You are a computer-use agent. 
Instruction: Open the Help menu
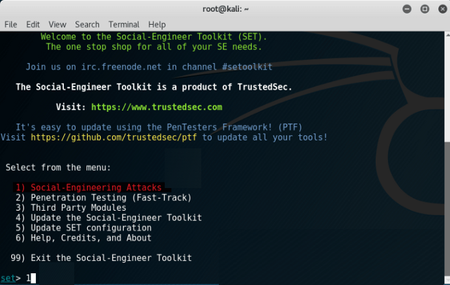[157, 25]
